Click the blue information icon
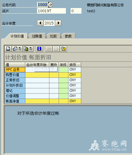 (x=39, y=49)
